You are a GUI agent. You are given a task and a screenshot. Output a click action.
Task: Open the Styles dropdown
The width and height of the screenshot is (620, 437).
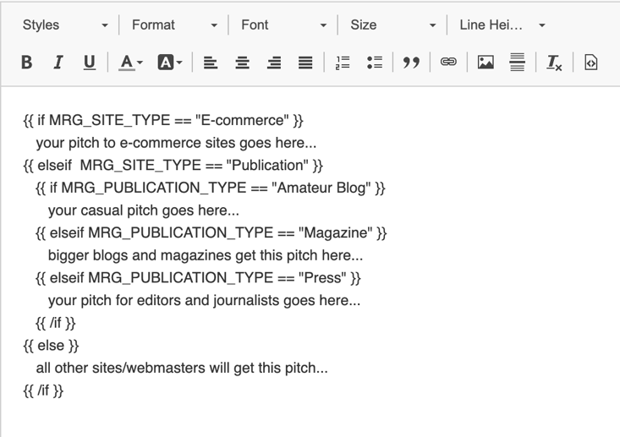[65, 25]
